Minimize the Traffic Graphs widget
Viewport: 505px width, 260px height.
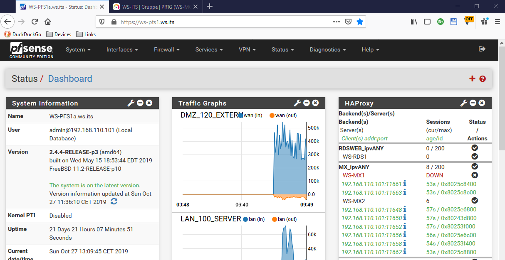307,103
